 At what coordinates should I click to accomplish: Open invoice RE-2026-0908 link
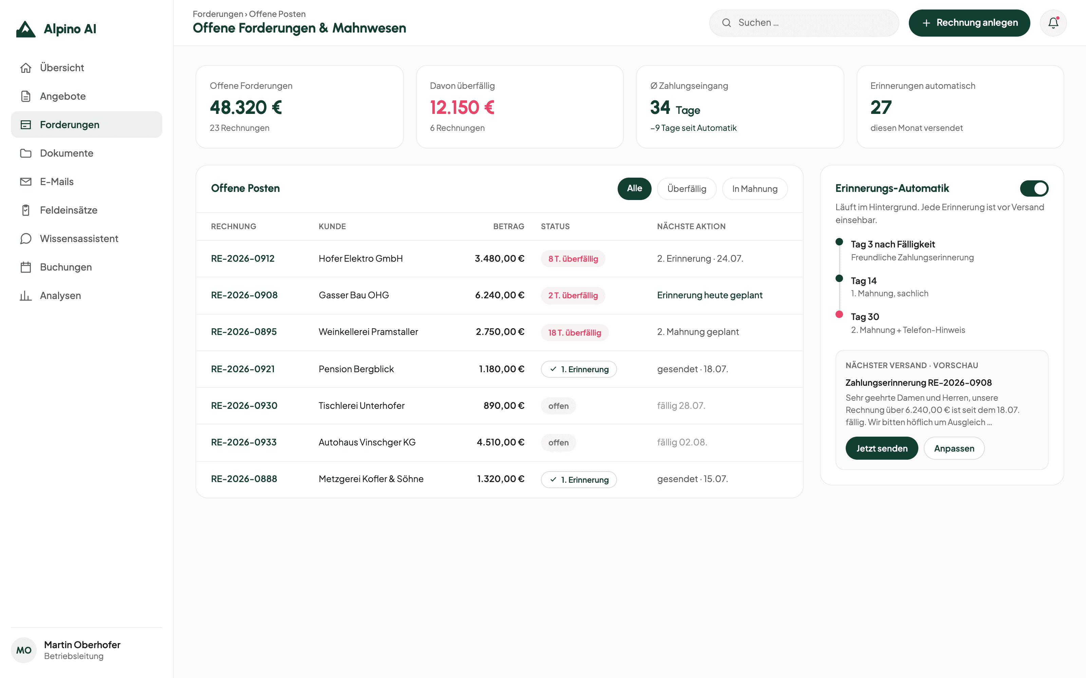pyautogui.click(x=244, y=295)
